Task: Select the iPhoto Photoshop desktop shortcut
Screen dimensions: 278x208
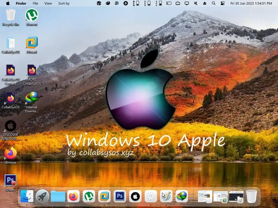Action: coord(11,183)
